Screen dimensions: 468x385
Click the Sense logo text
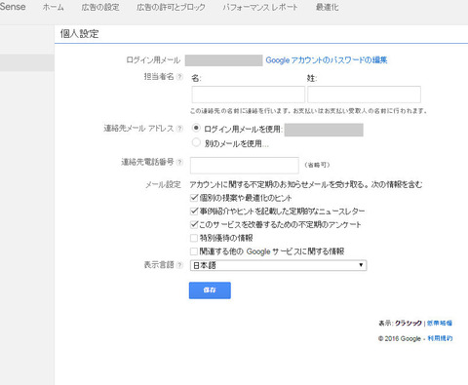[x=13, y=7]
